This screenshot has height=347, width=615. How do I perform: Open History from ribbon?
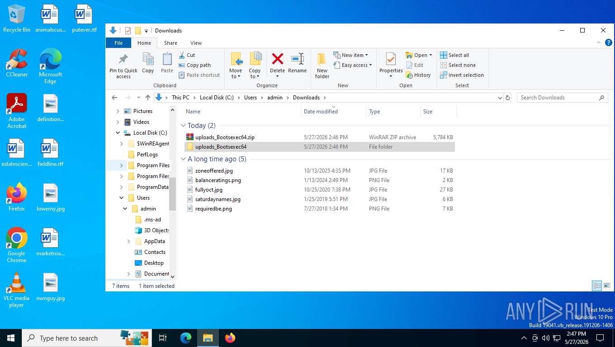click(418, 75)
